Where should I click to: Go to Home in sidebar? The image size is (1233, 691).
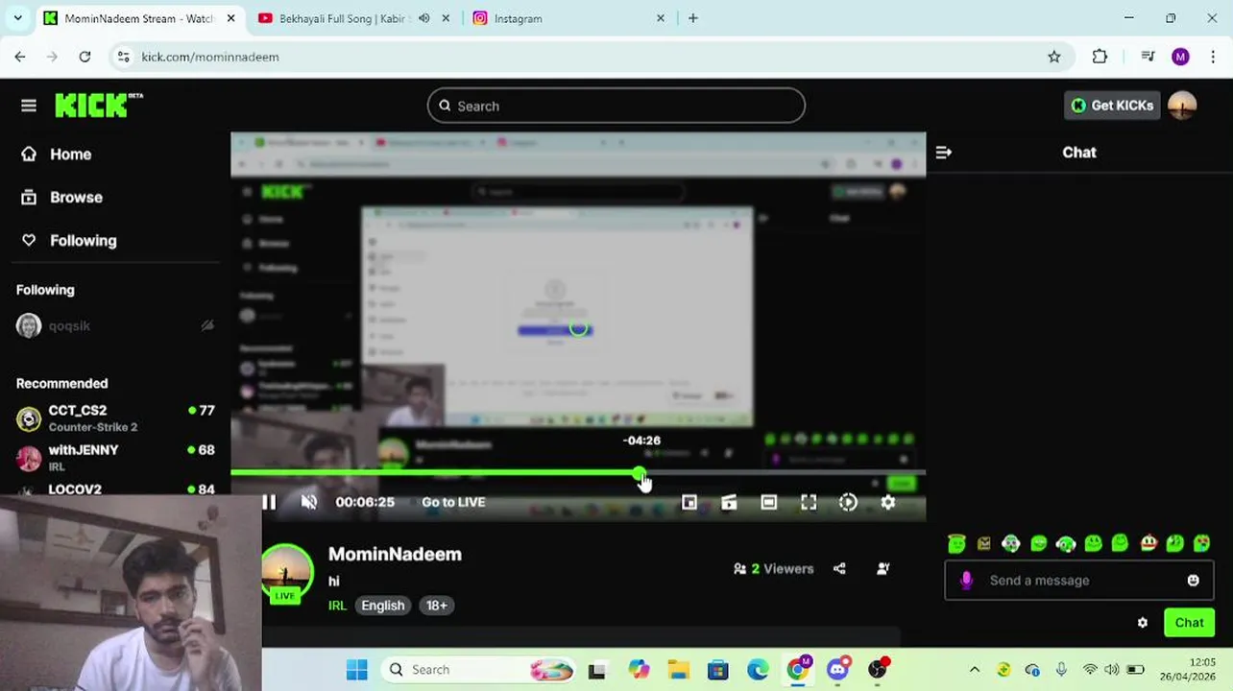pyautogui.click(x=57, y=154)
